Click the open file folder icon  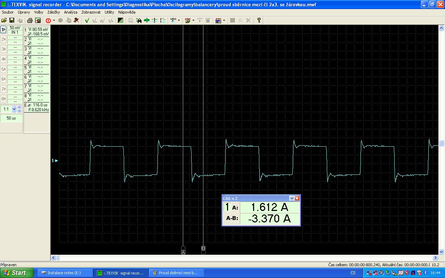[4, 21]
